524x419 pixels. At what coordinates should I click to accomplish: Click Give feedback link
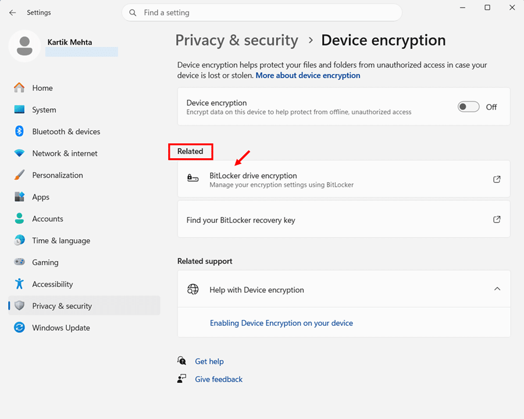coord(218,379)
